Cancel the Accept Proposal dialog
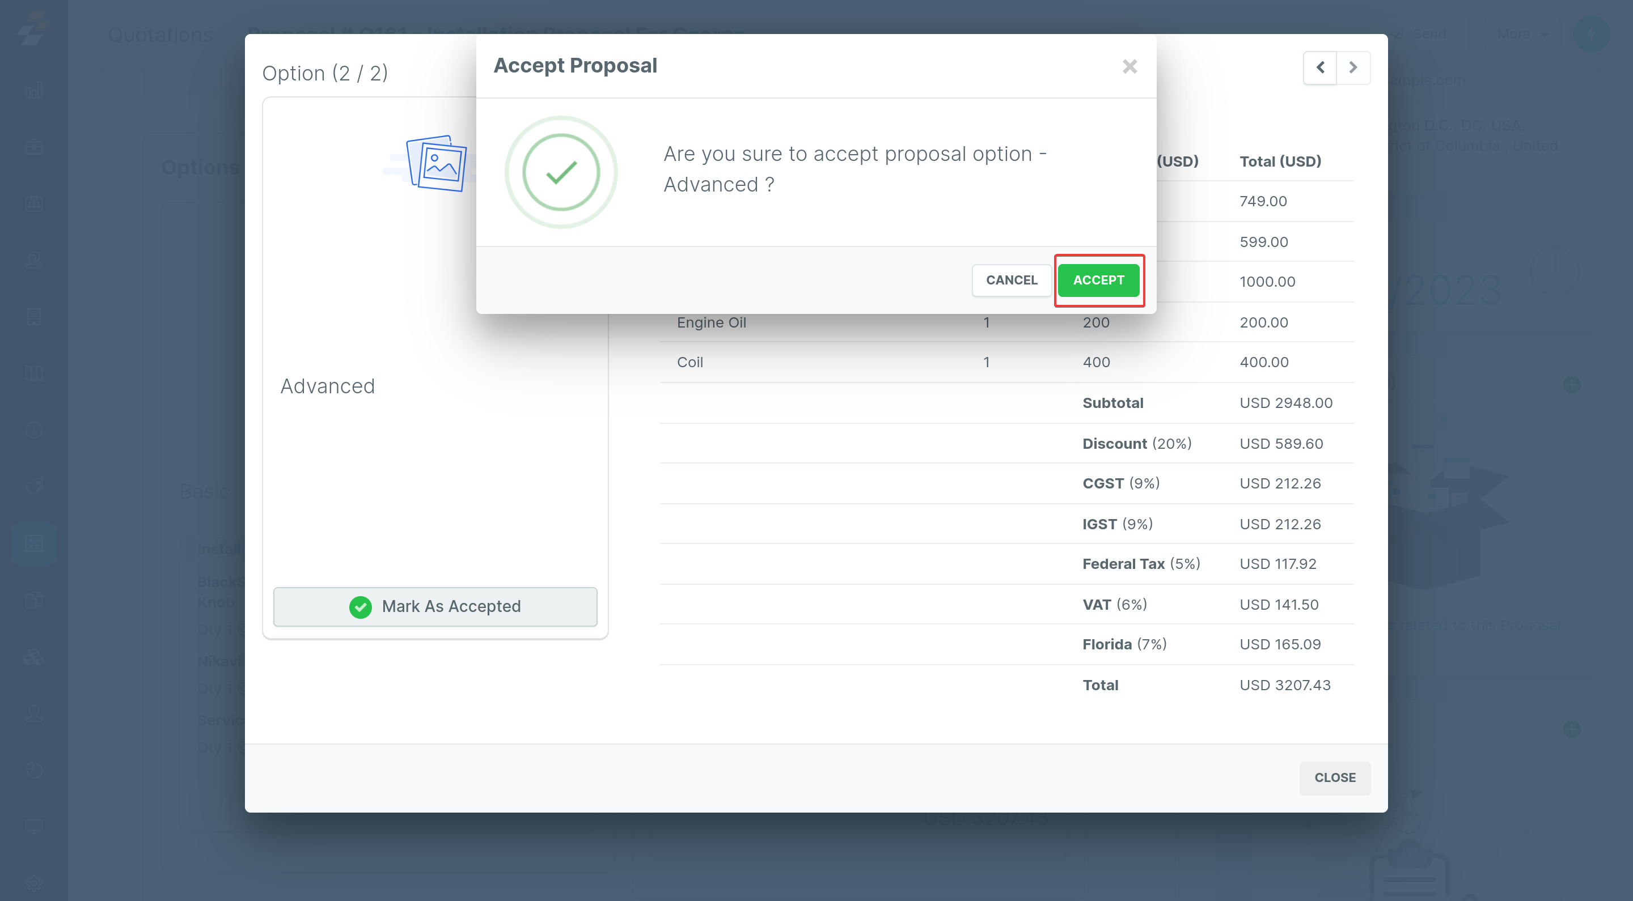Screen dimensions: 1633x901 click(x=1011, y=280)
